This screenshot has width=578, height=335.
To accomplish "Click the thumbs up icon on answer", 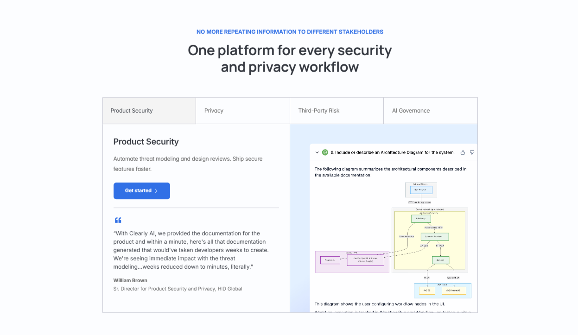I will 463,152.
